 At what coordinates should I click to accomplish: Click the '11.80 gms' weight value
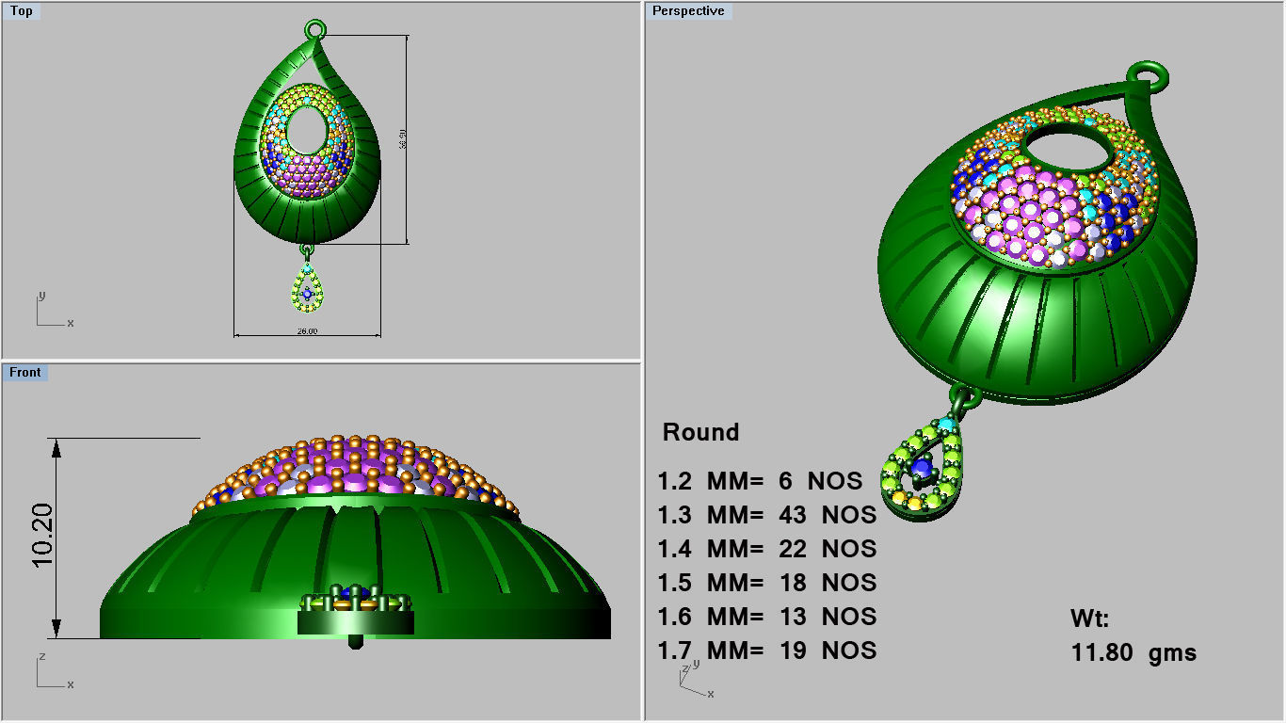coord(1133,652)
